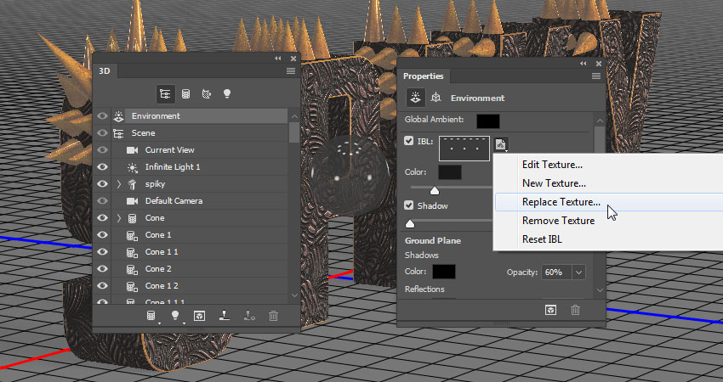
Task: Open the Global Ambient color swatch
Action: (x=488, y=121)
